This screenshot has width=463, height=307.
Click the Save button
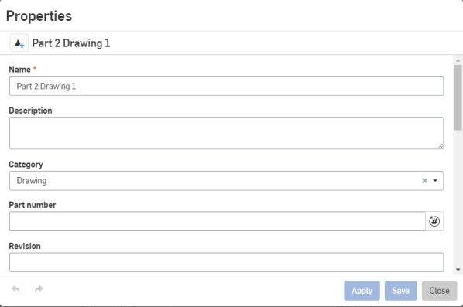pyautogui.click(x=401, y=291)
